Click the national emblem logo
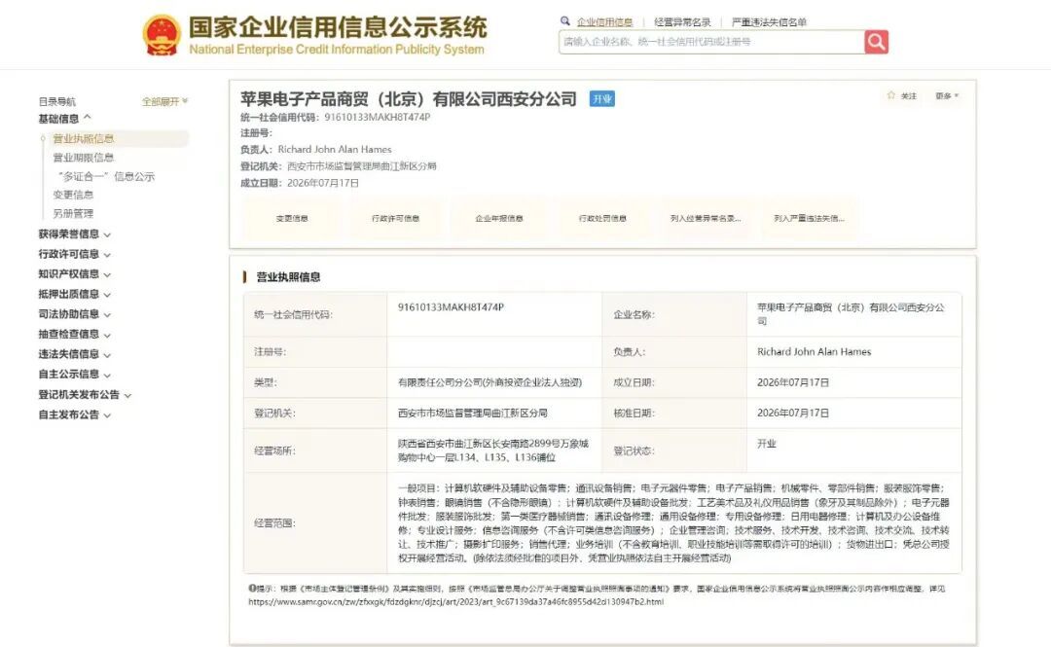 click(162, 35)
